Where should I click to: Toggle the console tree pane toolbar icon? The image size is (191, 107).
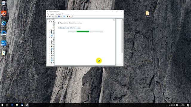[53, 17]
